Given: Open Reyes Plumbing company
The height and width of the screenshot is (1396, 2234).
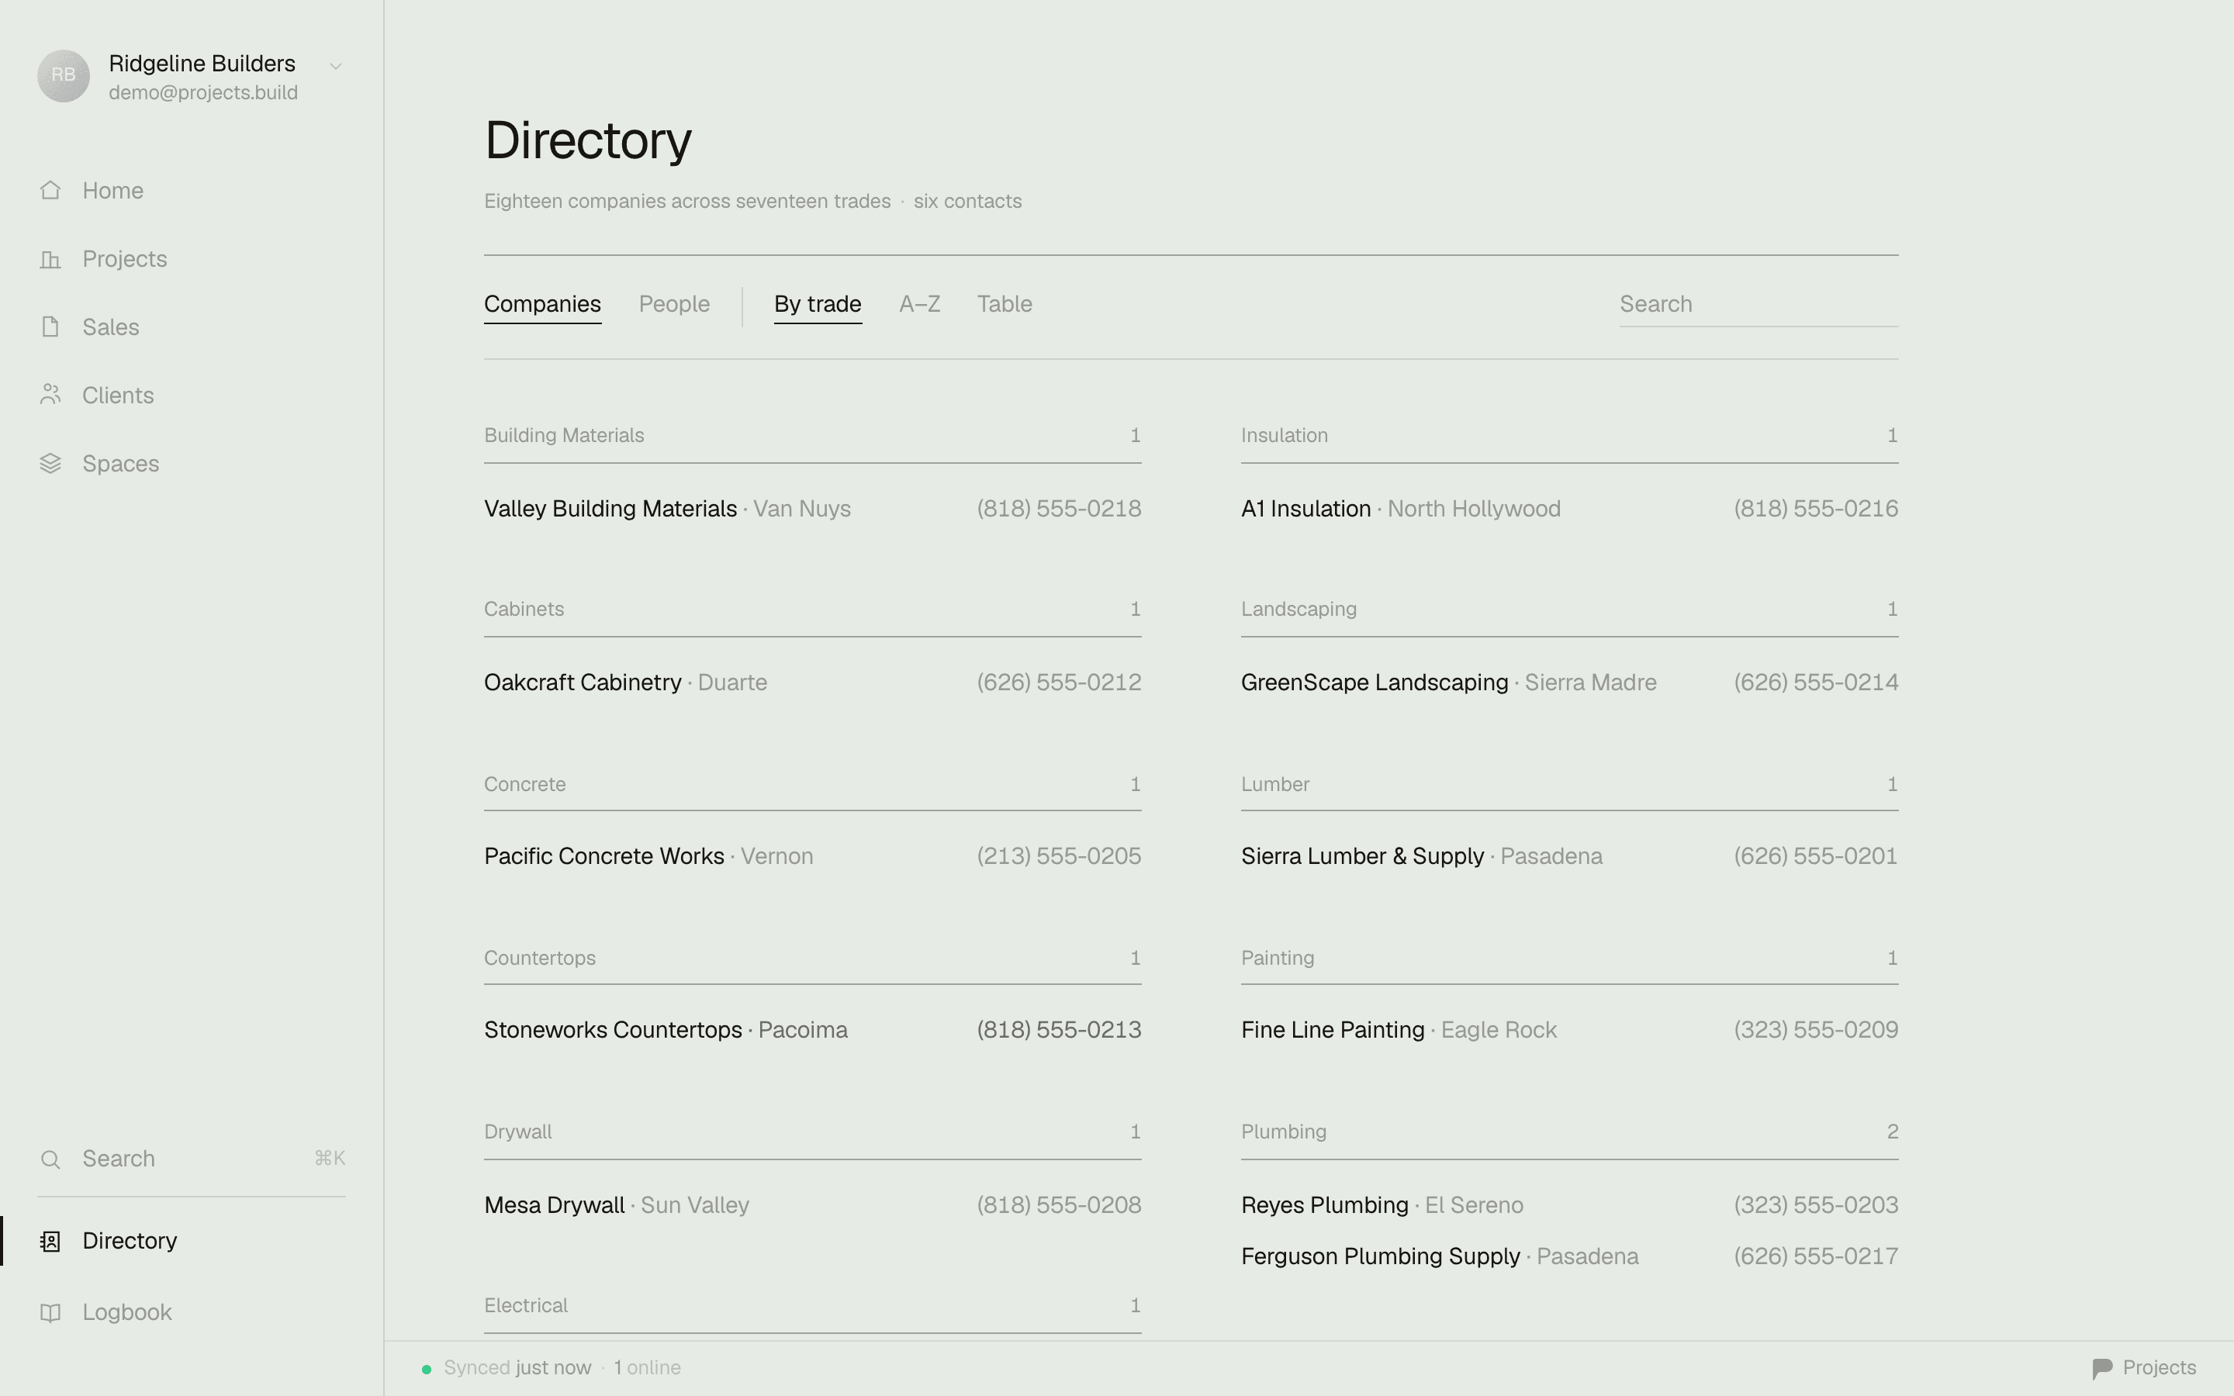Looking at the screenshot, I should [1325, 1205].
